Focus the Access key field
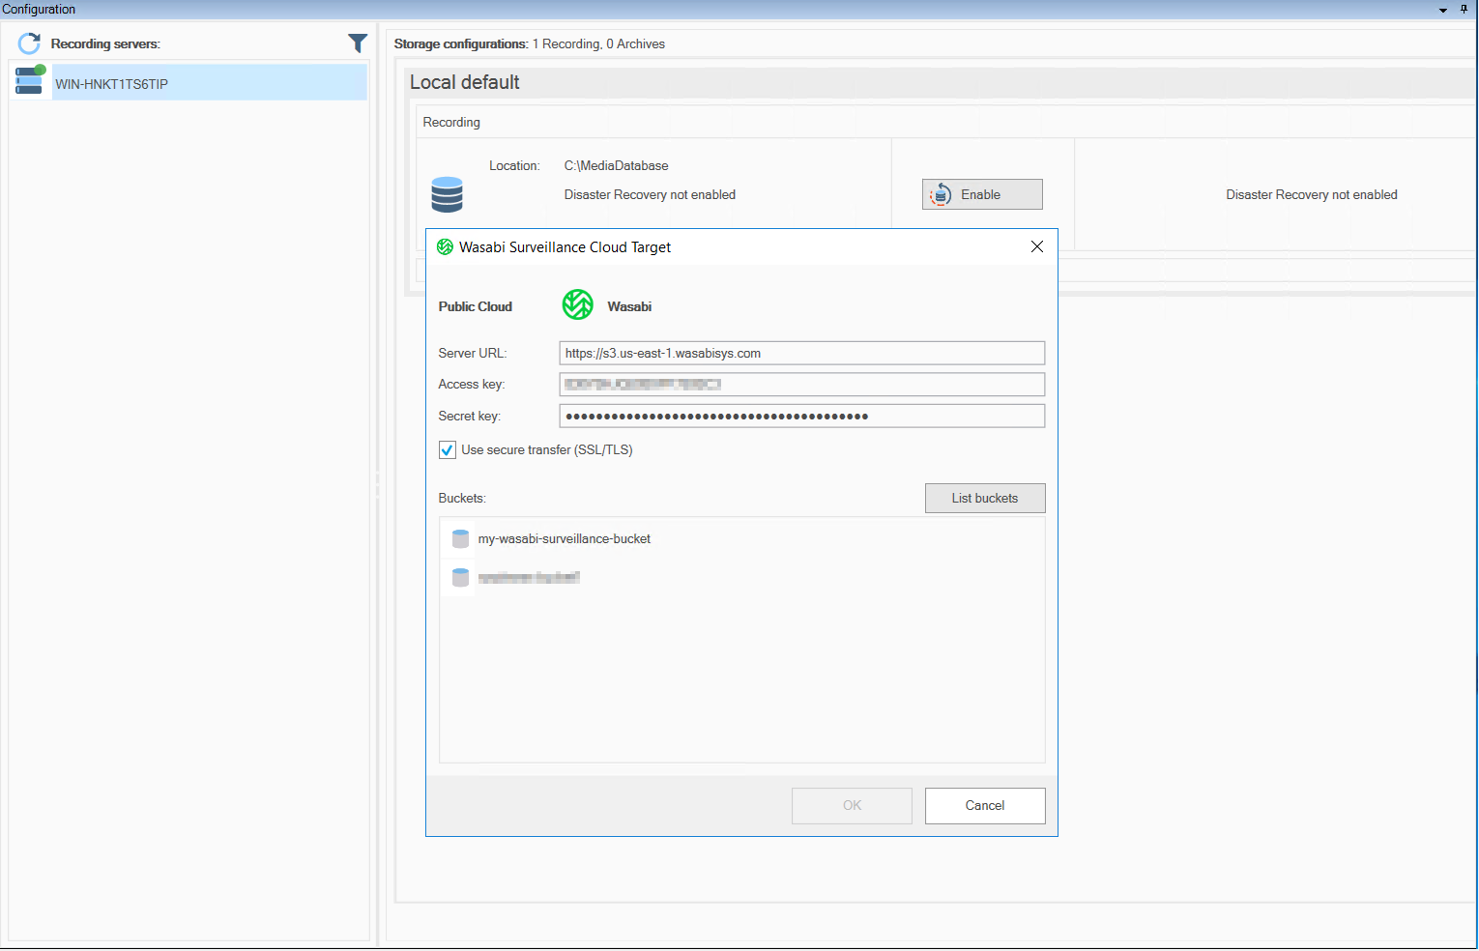1479x951 pixels. (802, 385)
